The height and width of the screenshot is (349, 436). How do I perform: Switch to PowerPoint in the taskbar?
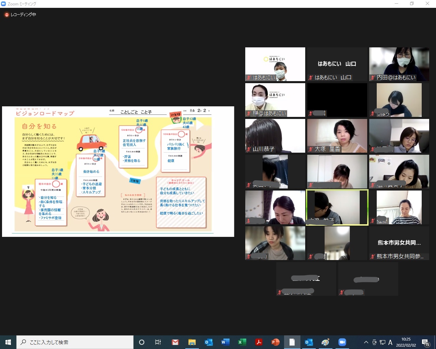pos(275,342)
